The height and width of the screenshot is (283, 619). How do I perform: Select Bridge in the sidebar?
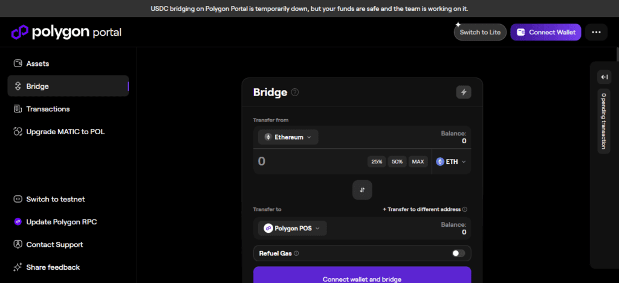pos(68,86)
